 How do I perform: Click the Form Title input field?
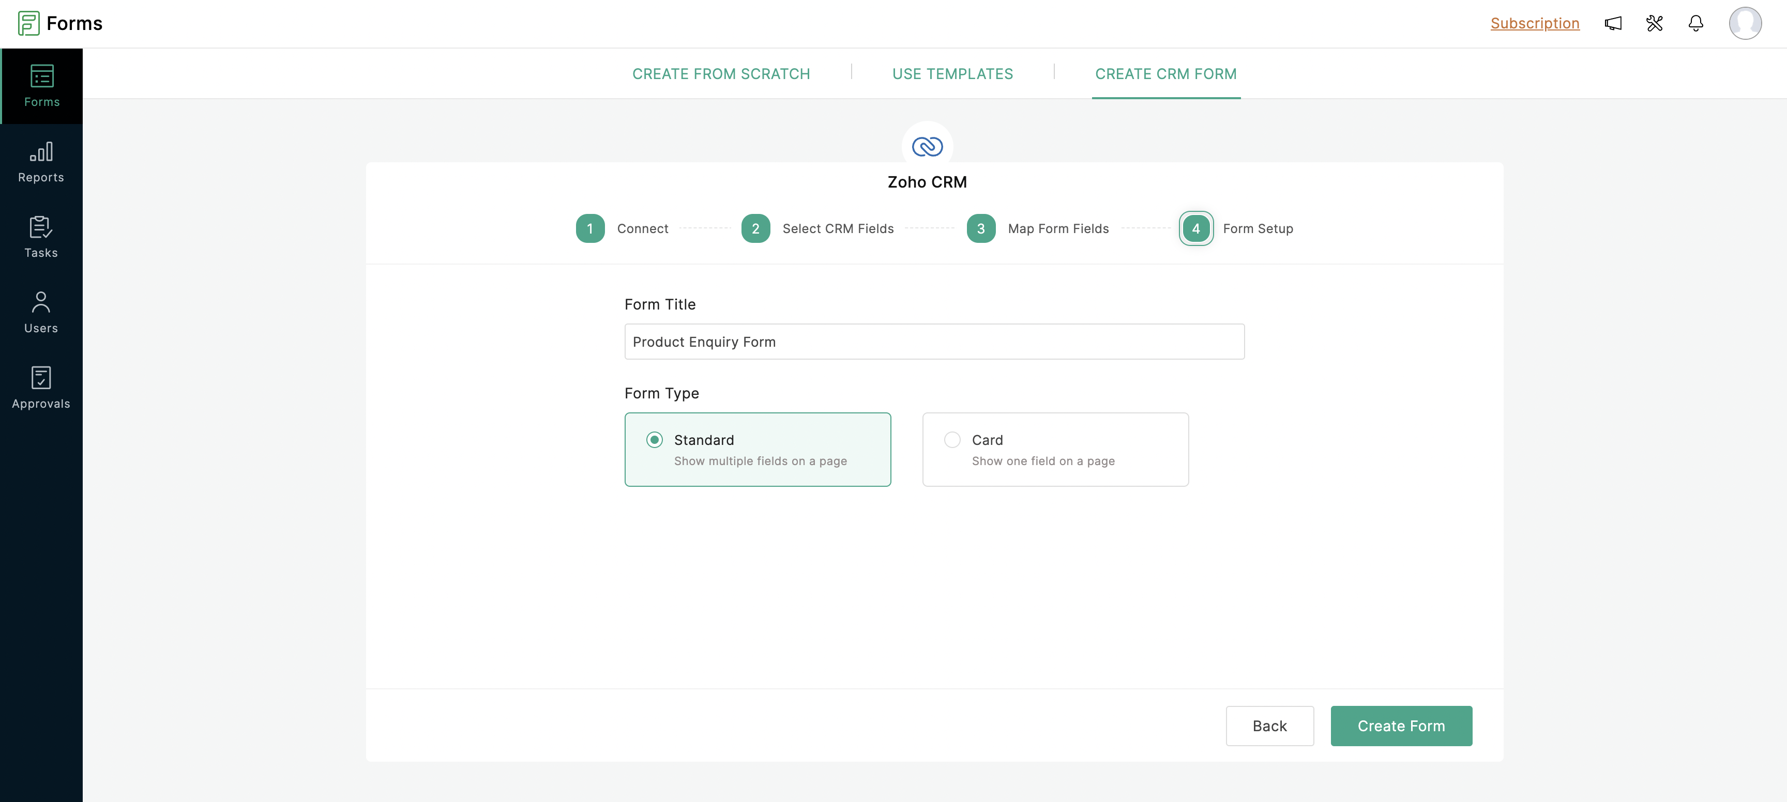[934, 342]
